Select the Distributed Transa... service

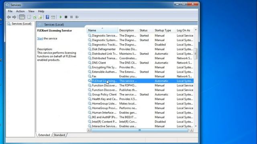pyautogui.click(x=141, y=58)
